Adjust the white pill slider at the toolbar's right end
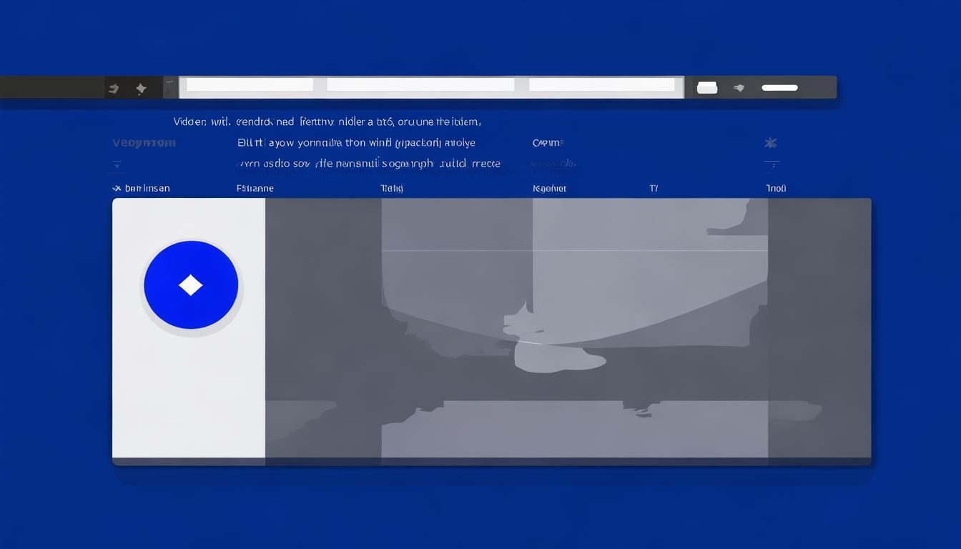The width and height of the screenshot is (961, 549). click(x=779, y=88)
